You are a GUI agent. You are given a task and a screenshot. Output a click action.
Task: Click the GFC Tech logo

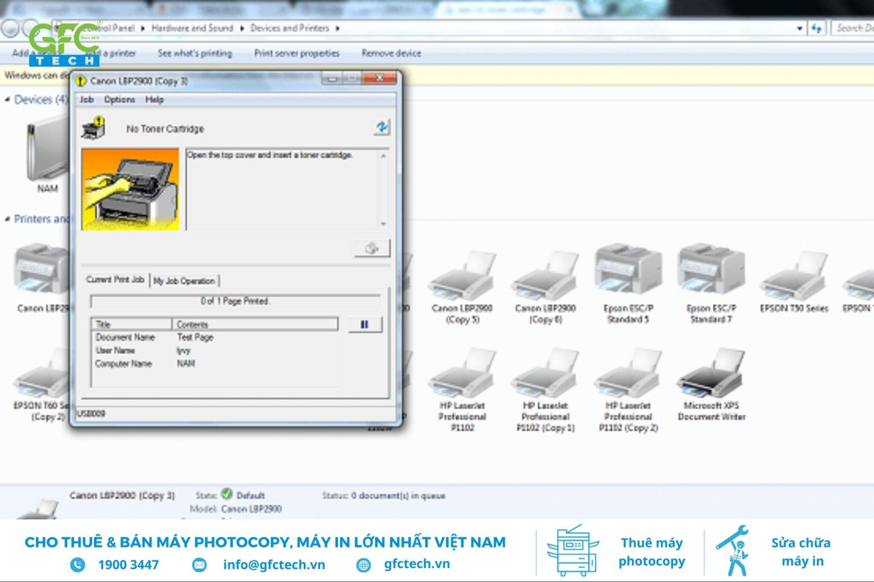65,44
